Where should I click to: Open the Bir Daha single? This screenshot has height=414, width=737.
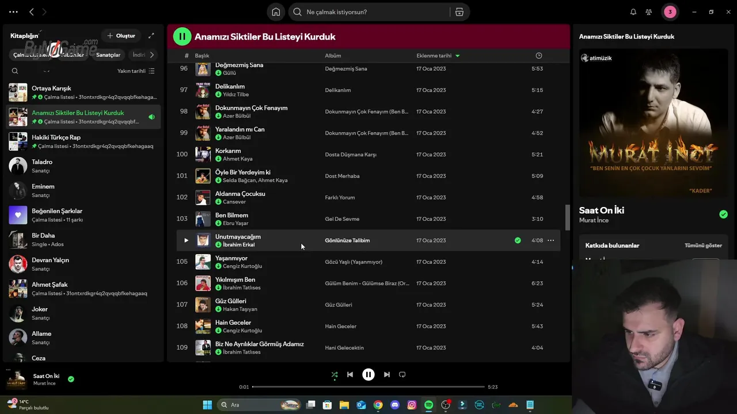[x=83, y=240]
